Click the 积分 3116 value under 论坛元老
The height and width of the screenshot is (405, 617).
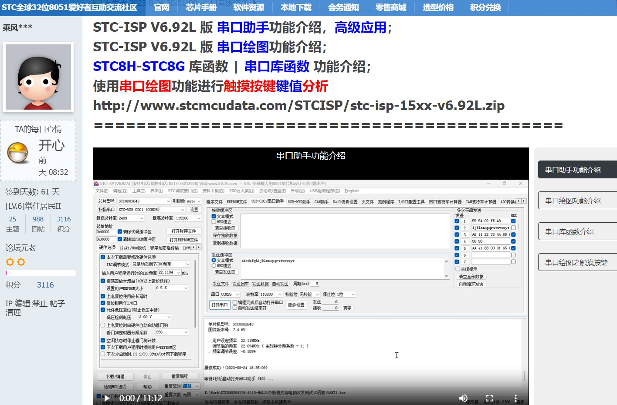45,285
